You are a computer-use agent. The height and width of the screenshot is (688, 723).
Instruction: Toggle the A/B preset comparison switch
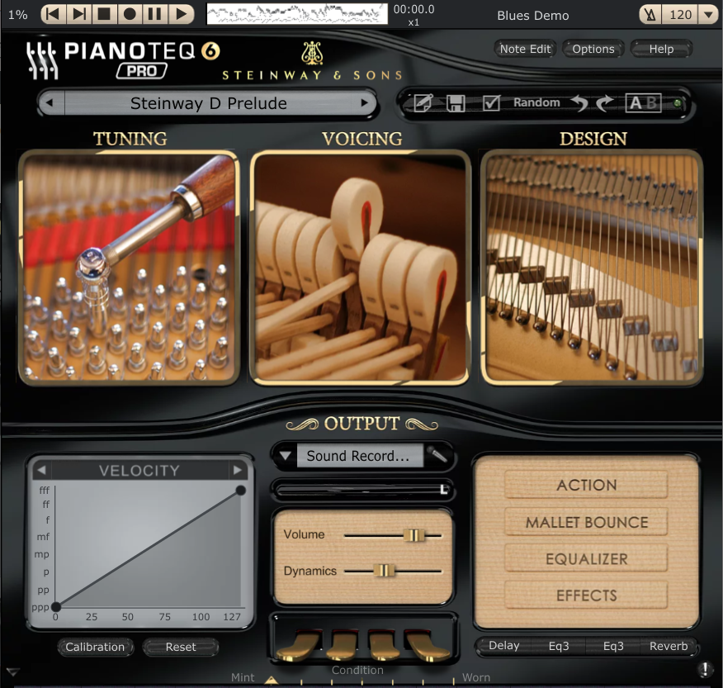click(643, 103)
